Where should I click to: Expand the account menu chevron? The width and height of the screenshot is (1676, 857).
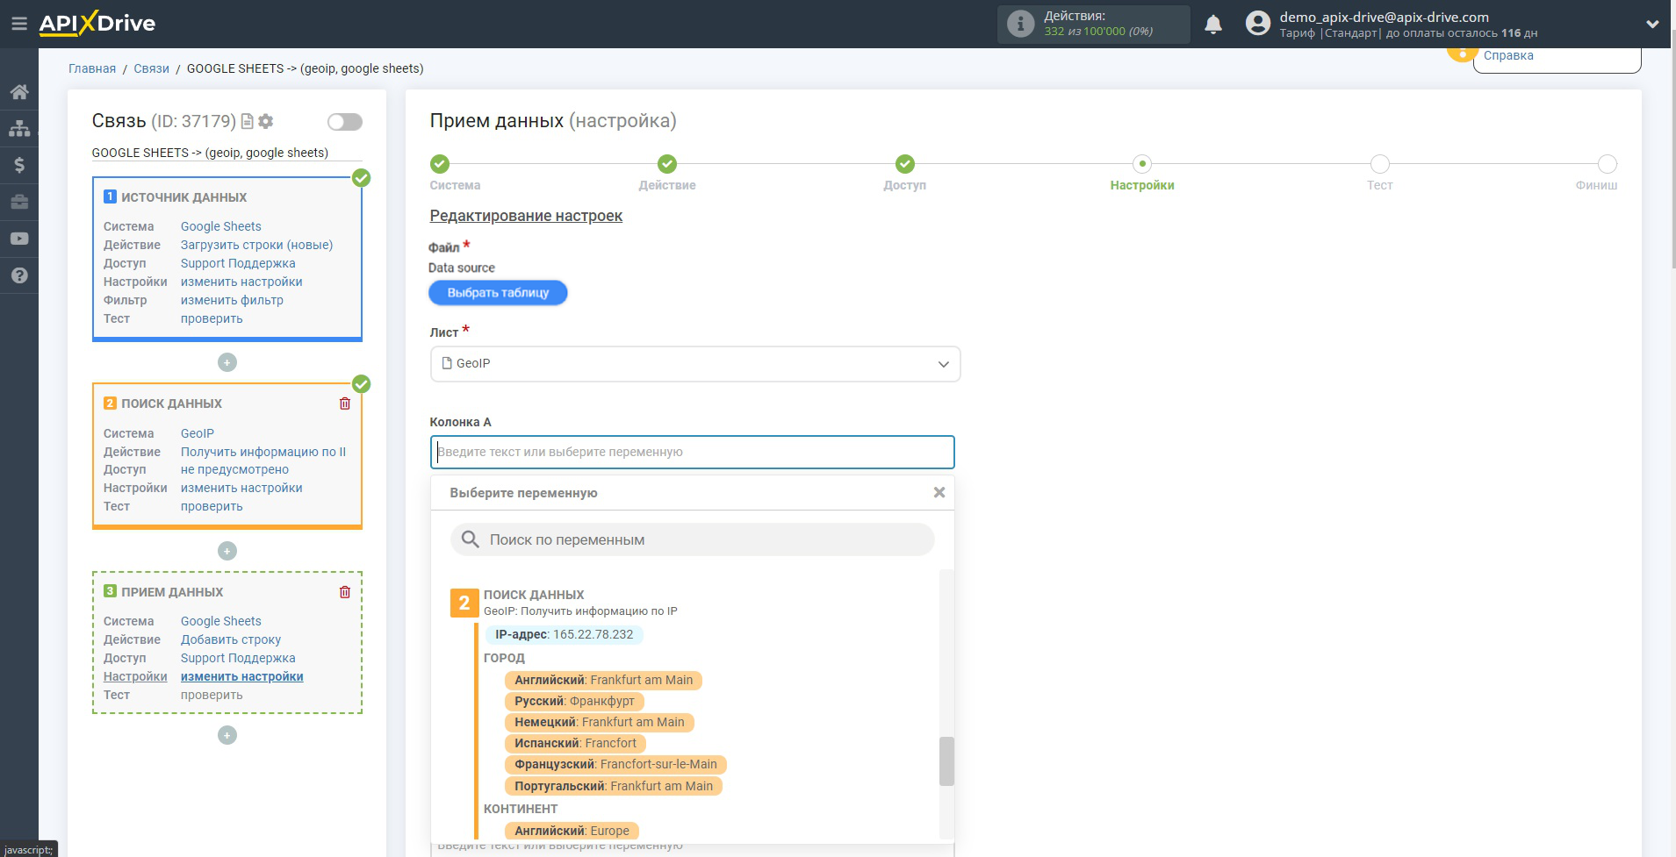point(1652,24)
